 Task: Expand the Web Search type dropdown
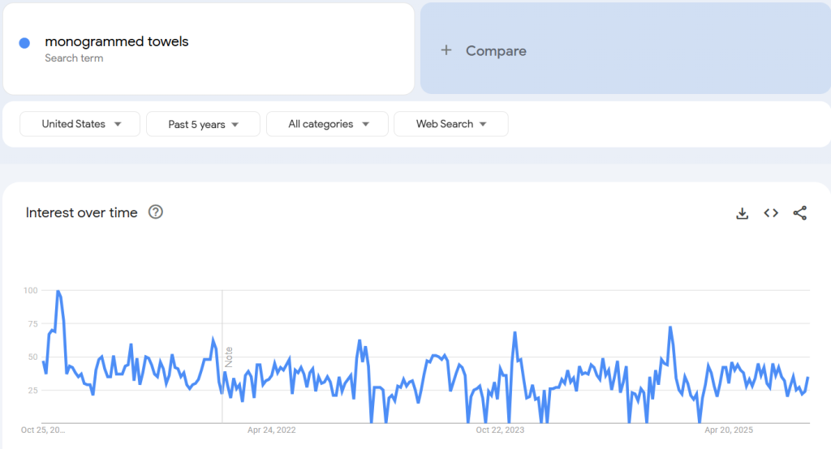coord(450,124)
